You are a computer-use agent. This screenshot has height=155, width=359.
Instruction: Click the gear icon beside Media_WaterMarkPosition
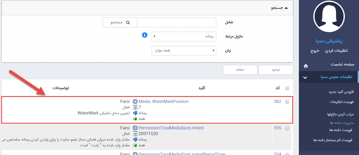tap(135, 102)
